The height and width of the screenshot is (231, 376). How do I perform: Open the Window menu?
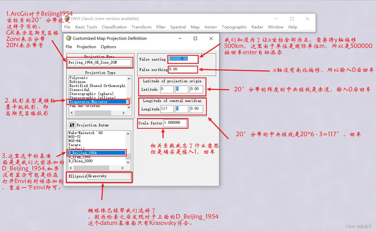276,27
